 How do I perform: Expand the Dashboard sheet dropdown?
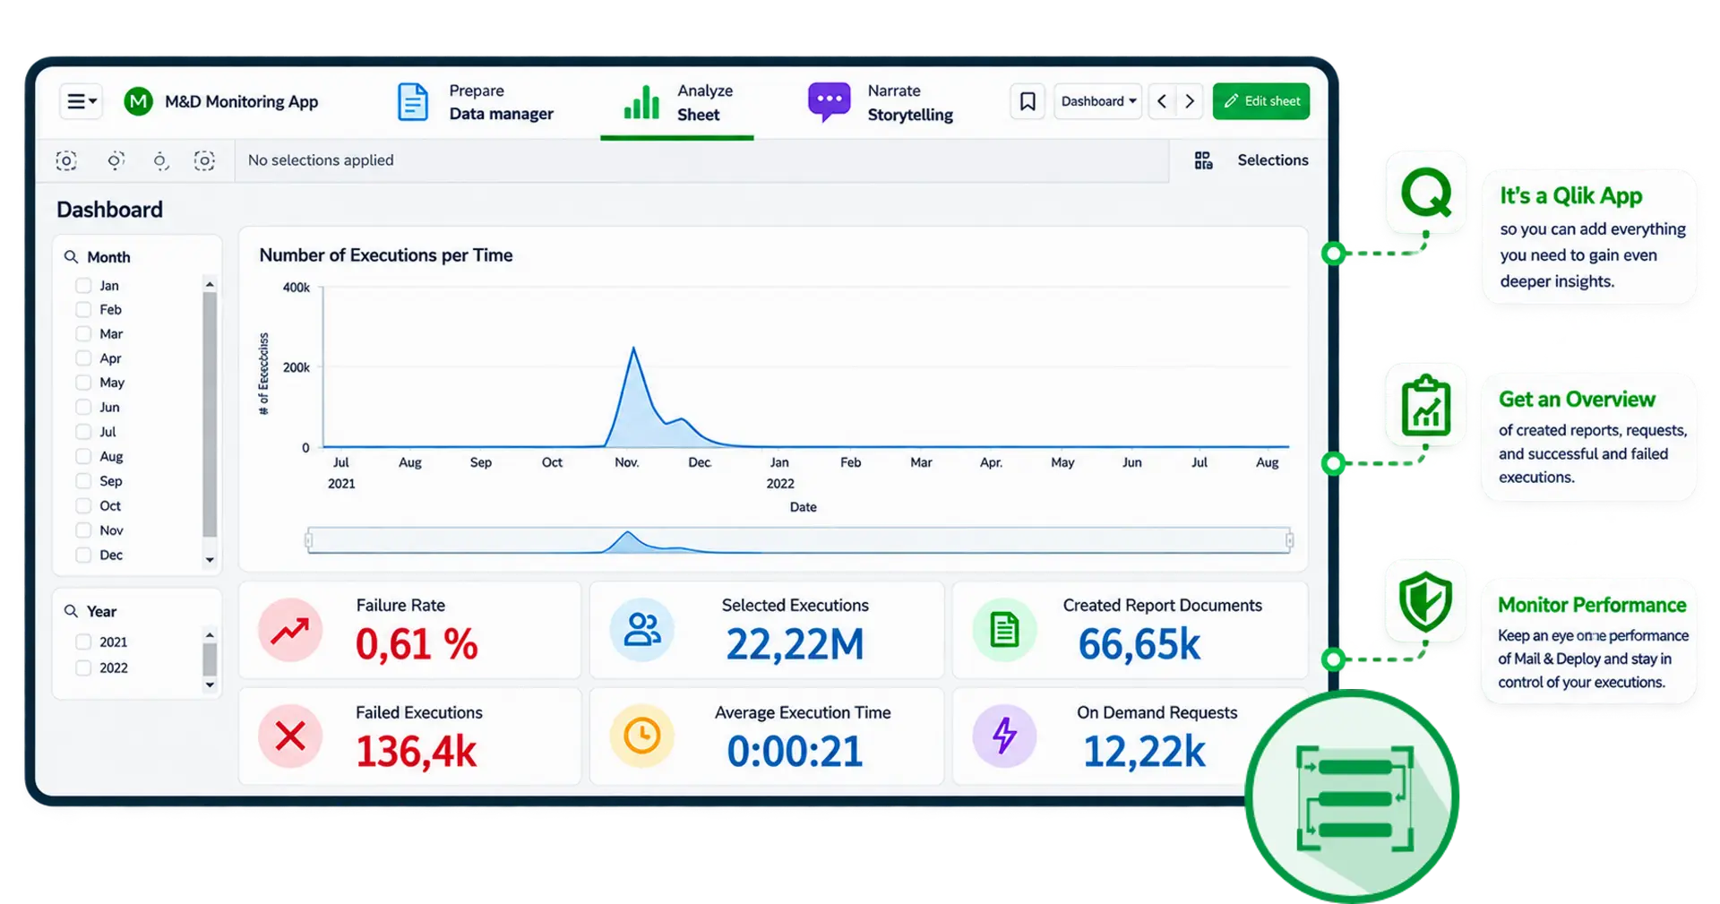point(1098,101)
